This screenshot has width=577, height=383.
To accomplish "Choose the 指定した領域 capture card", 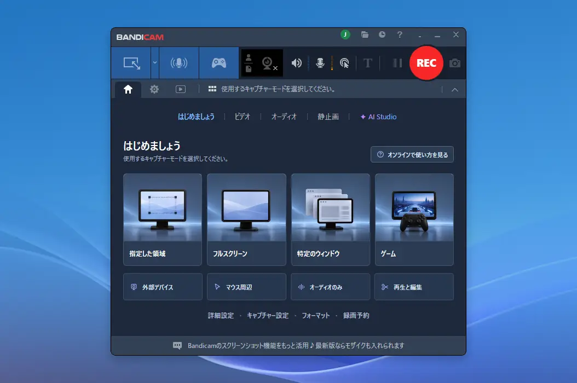I will coord(163,219).
